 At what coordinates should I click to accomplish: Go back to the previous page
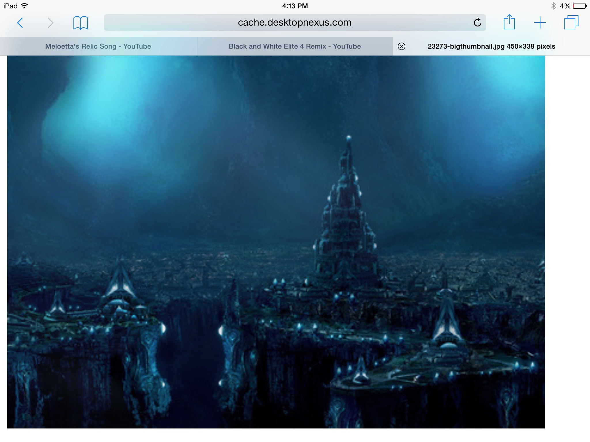[20, 23]
